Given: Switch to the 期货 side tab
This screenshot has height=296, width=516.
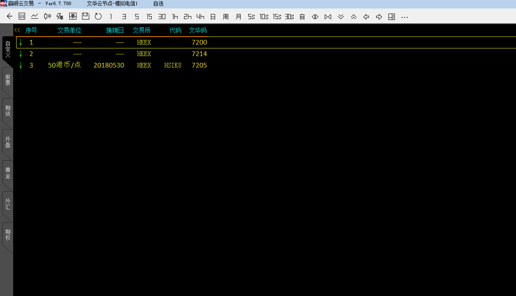Looking at the screenshot, I should [x=8, y=111].
